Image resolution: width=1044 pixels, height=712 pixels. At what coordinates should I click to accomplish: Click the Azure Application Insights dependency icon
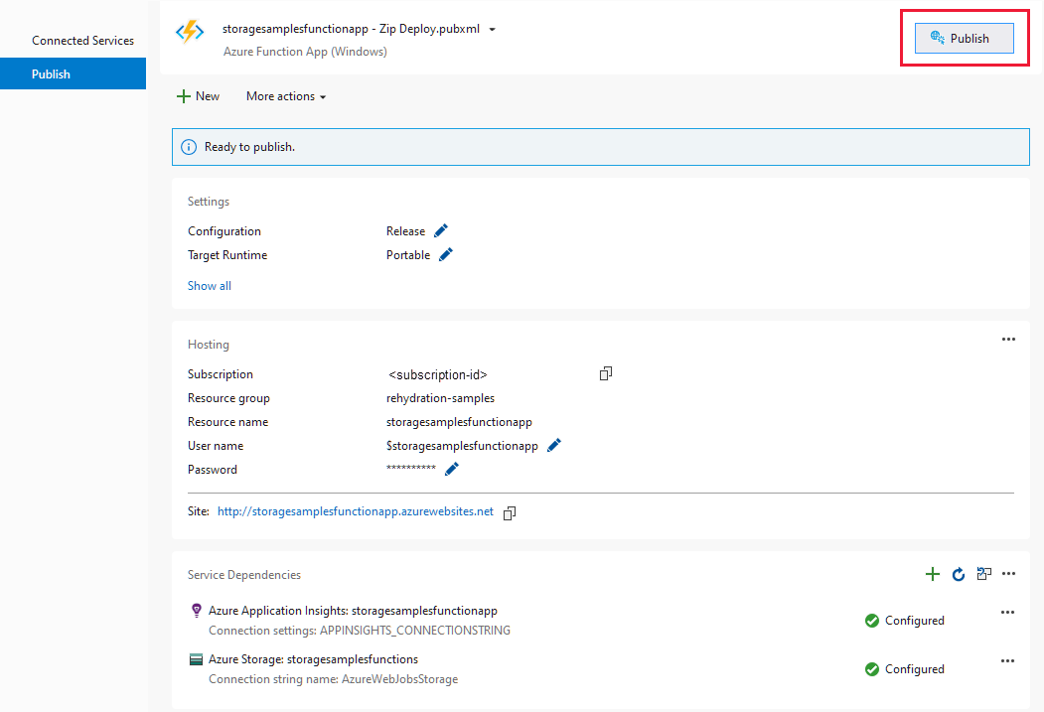195,610
